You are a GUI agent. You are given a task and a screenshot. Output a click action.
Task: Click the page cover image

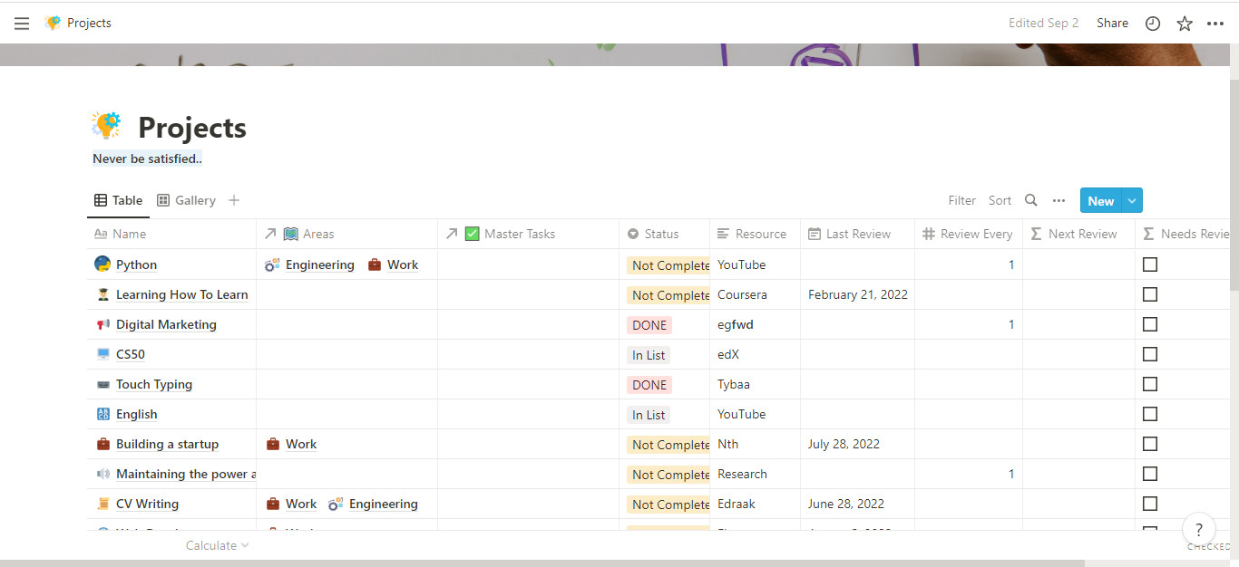coord(614,54)
